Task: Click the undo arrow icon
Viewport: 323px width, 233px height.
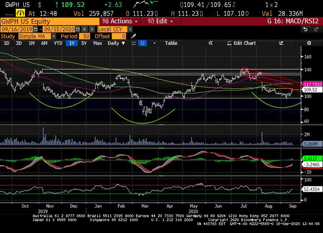Action: pos(305,29)
